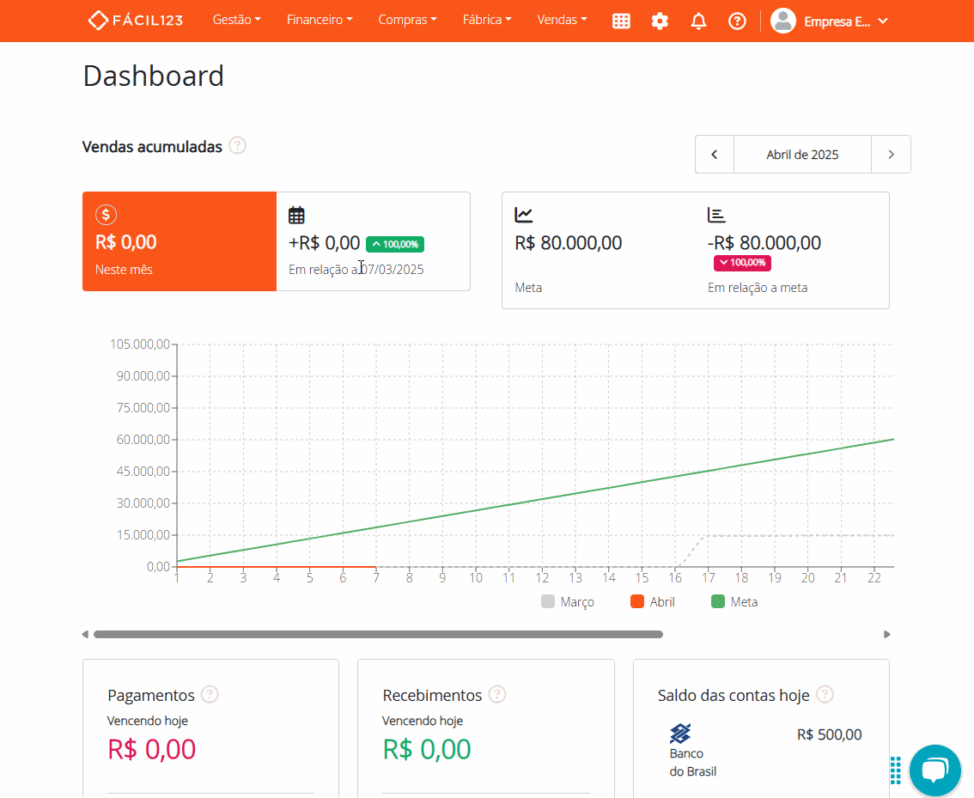Open the notifications bell
Screen dimensions: 974x798
698,21
